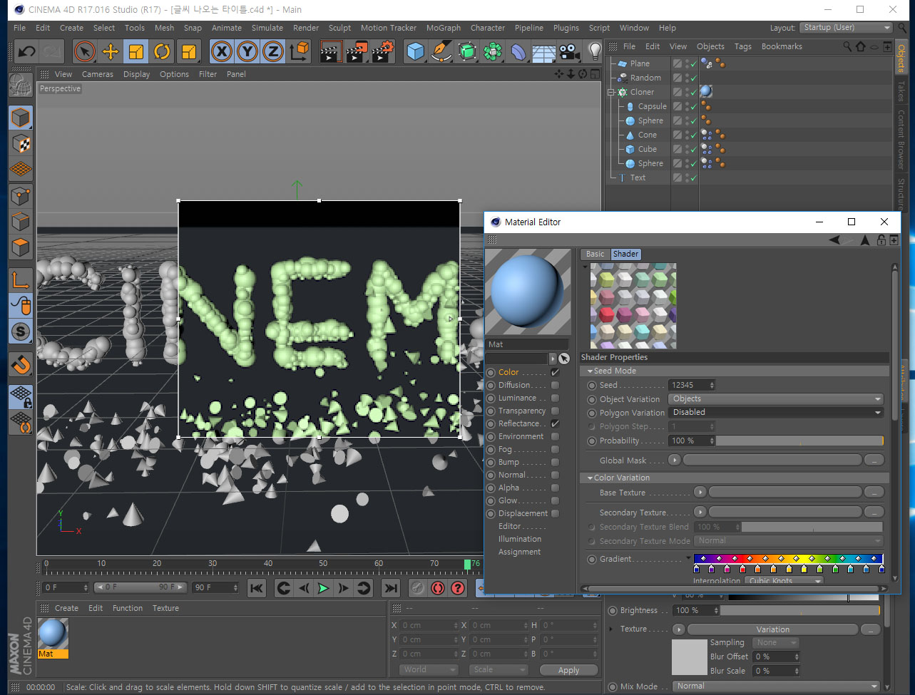
Task: Open the Mix Mode Normal dropdown
Action: point(776,686)
